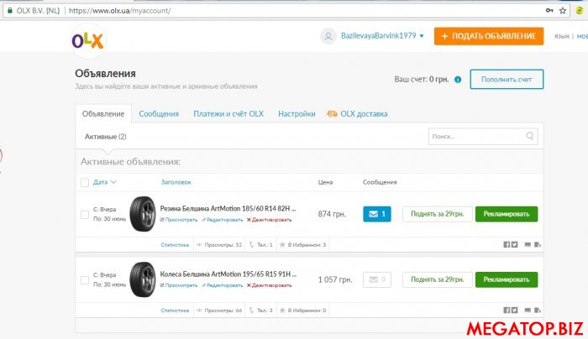Open the tire thumbnail of the 185/60 R14 ad
Viewport: 588px width, 339px height.
tap(143, 214)
